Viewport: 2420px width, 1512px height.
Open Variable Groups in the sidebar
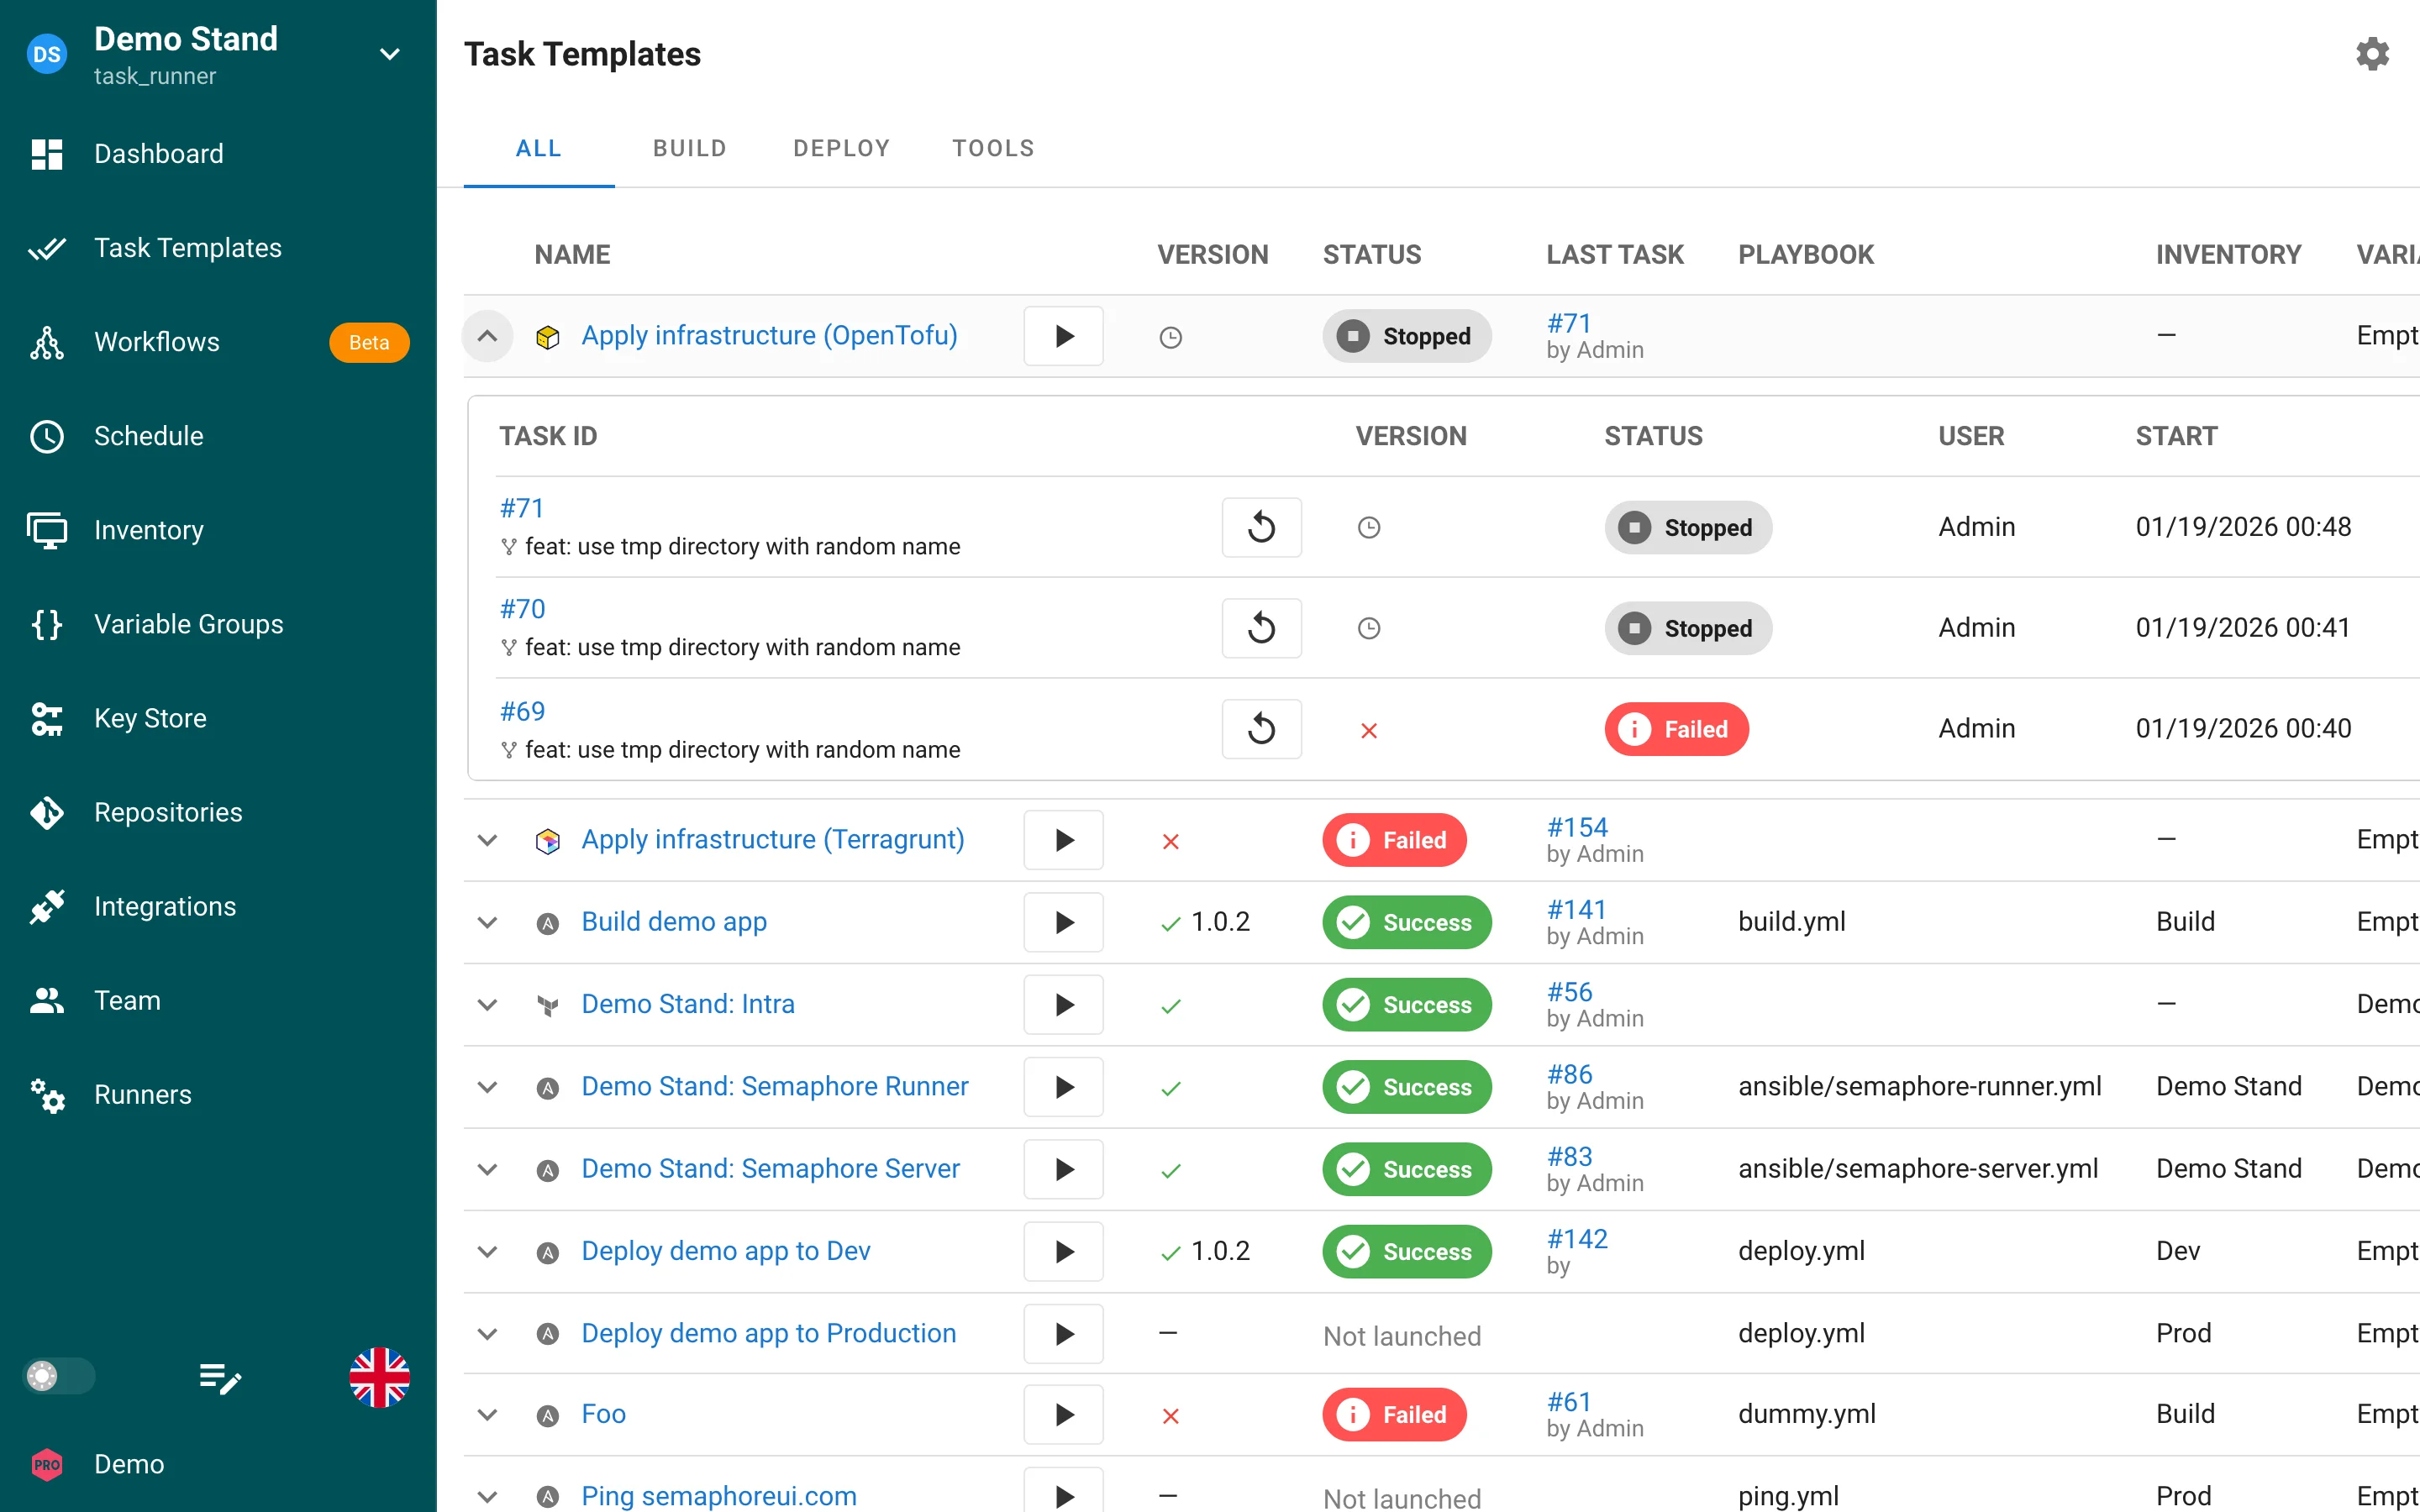(218, 624)
